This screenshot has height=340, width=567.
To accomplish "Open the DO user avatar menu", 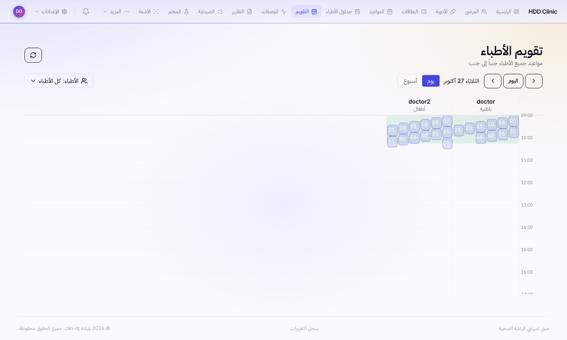I will coord(19,12).
